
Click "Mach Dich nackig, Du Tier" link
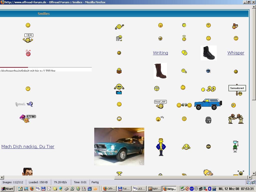(28, 146)
